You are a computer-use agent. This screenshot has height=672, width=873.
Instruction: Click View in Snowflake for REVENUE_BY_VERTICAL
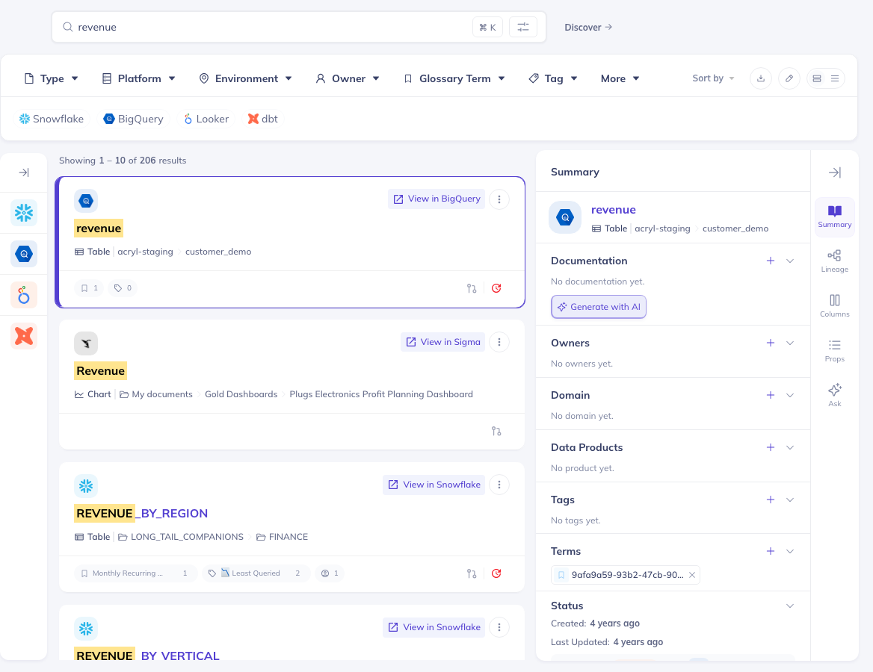coord(434,627)
